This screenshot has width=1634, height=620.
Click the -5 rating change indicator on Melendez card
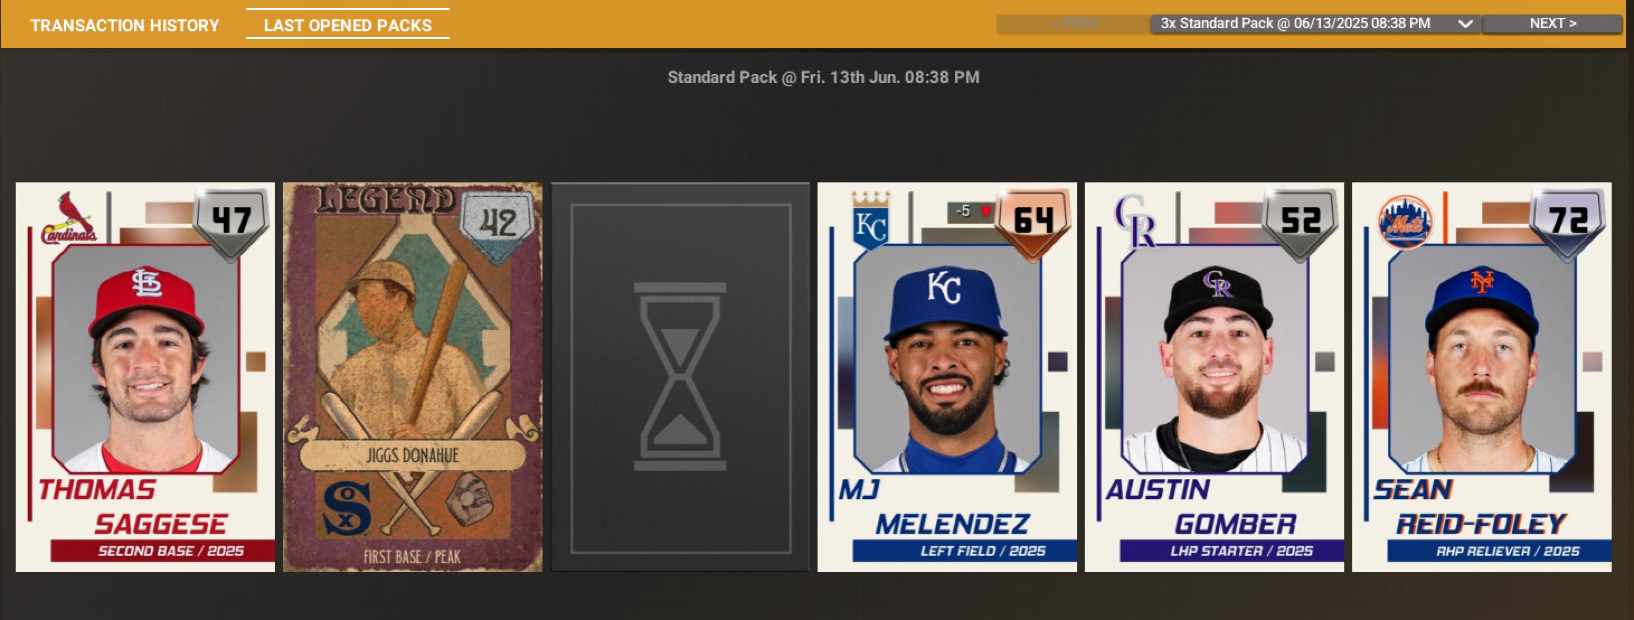point(971,212)
